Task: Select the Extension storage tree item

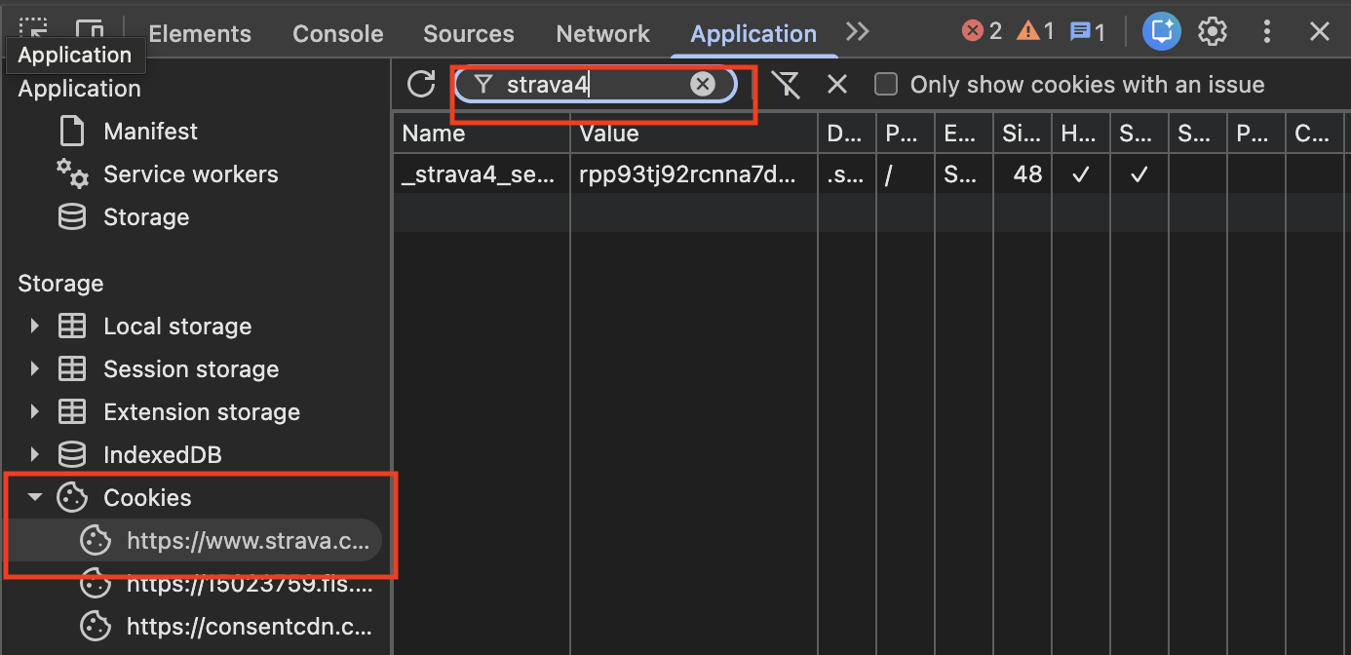Action: coord(202,412)
